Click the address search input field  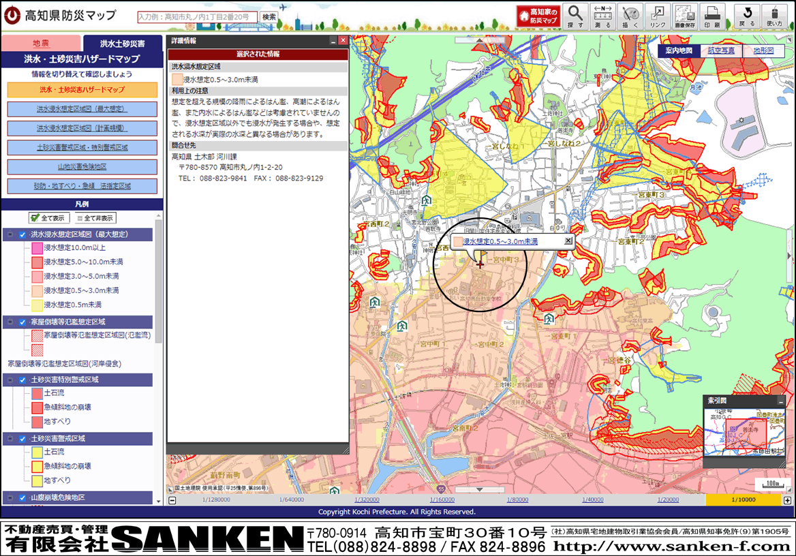tap(197, 16)
